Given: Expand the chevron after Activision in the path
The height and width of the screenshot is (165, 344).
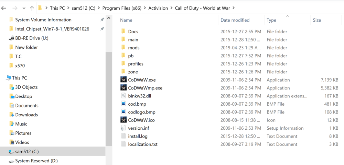Looking at the screenshot, I should coord(171,8).
